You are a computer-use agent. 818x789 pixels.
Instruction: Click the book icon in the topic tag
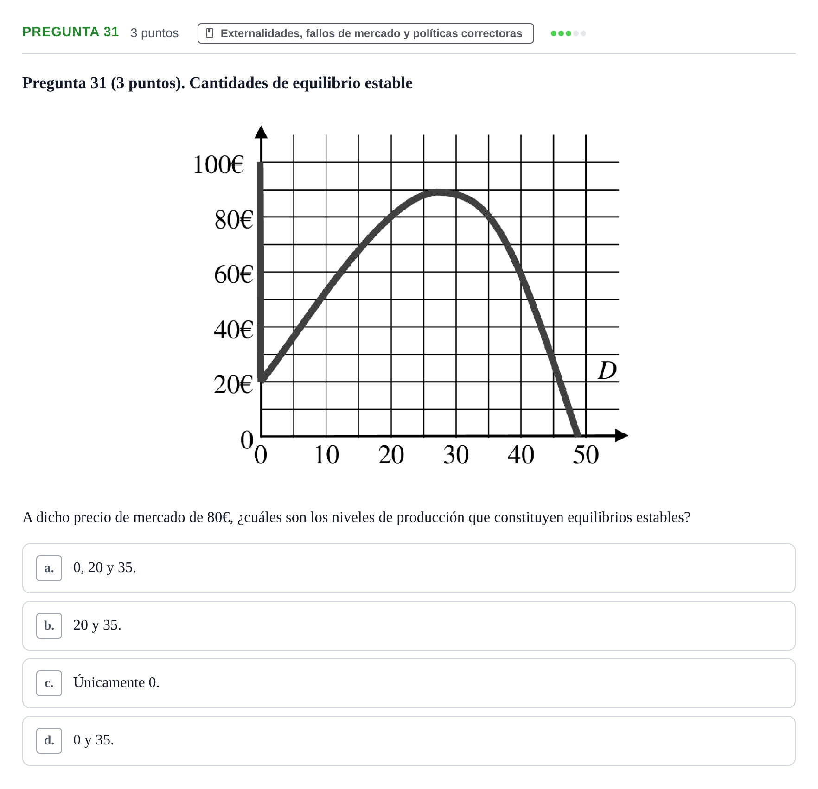point(210,33)
